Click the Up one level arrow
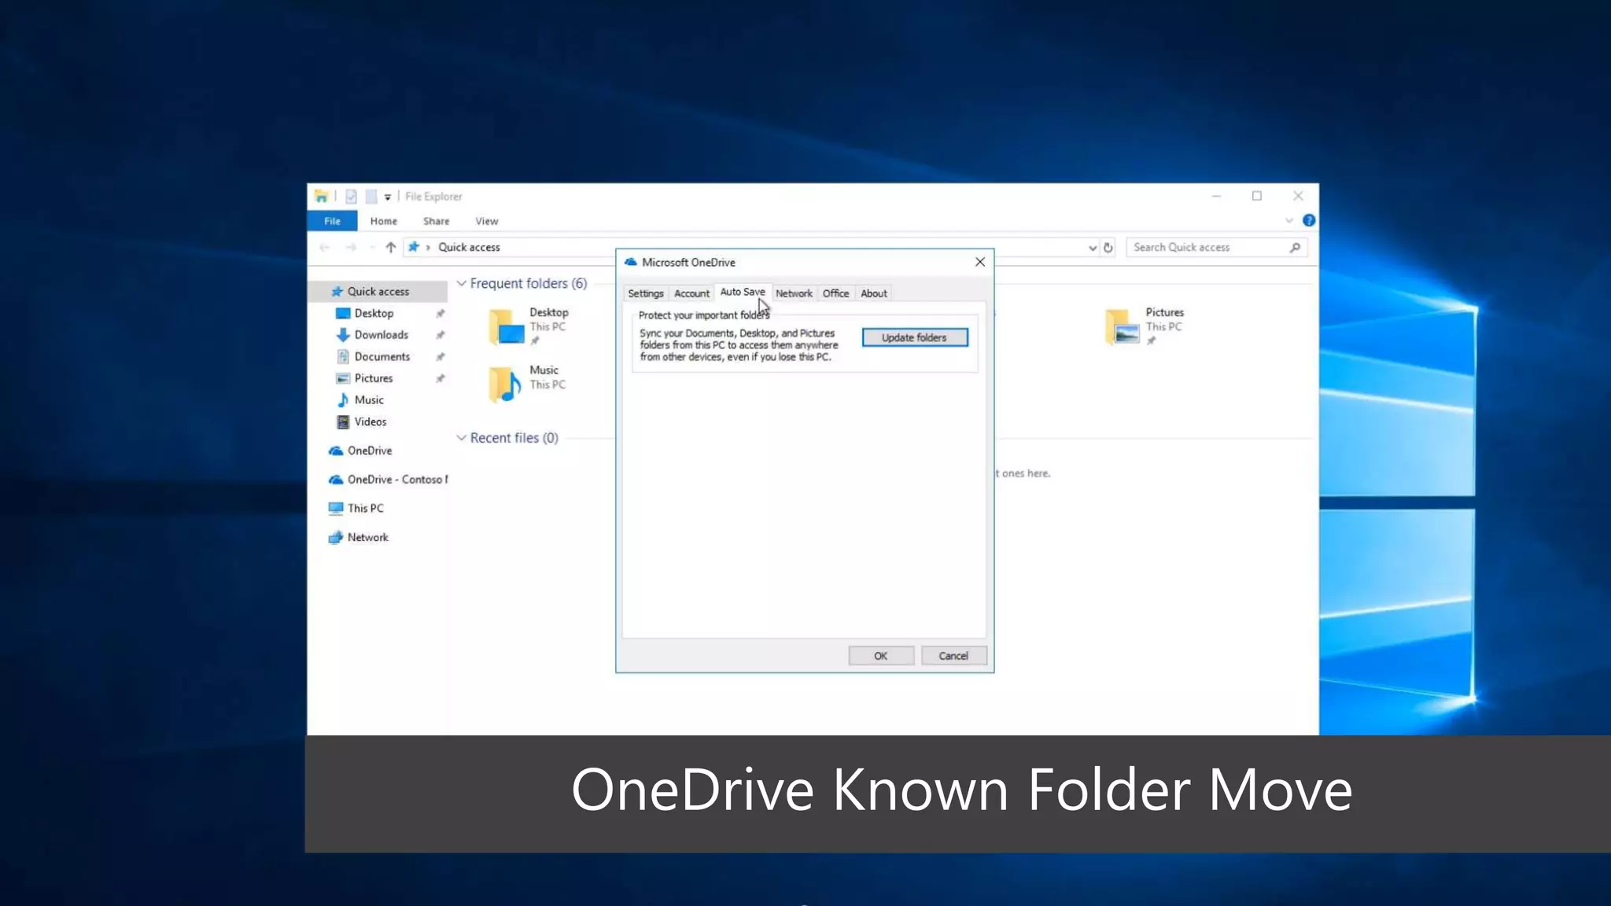Screen dimensions: 1611x906 [x=391, y=247]
